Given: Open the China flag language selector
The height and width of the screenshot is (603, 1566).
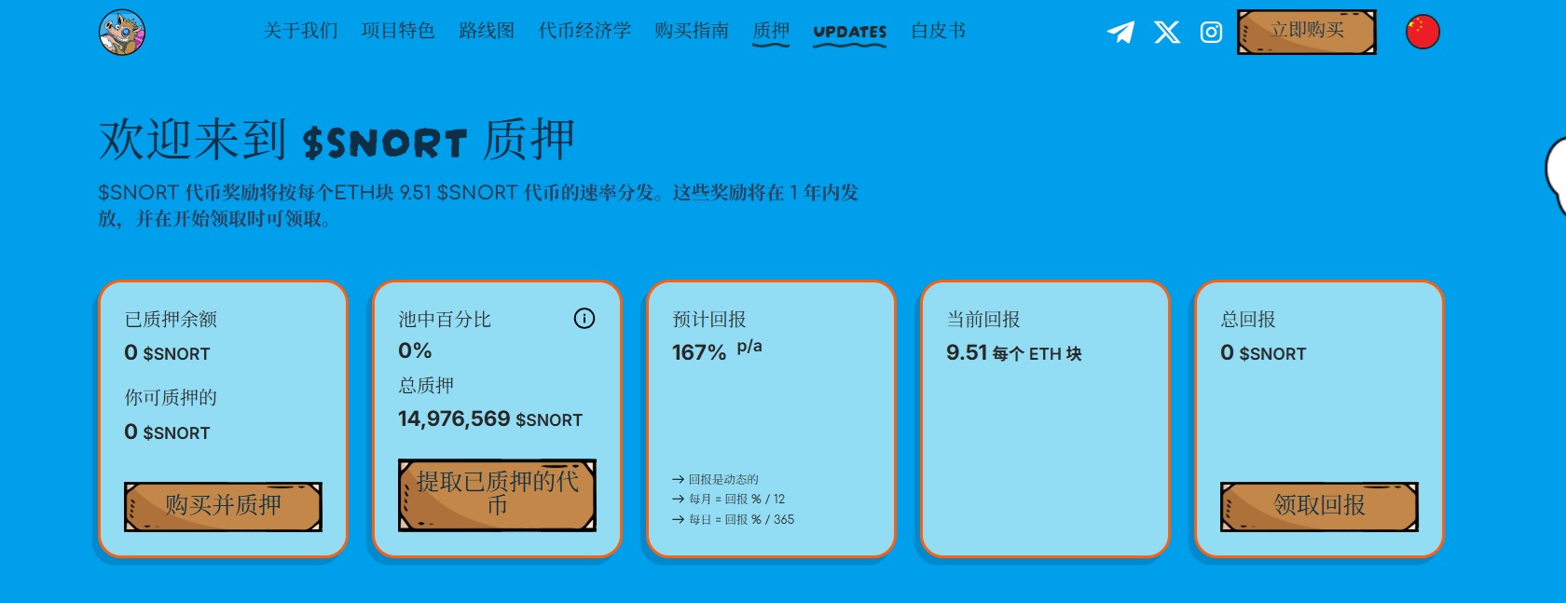Looking at the screenshot, I should [x=1422, y=32].
